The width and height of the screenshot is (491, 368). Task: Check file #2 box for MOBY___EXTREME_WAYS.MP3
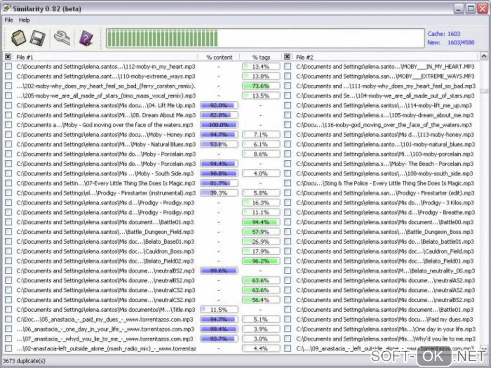click(x=287, y=76)
